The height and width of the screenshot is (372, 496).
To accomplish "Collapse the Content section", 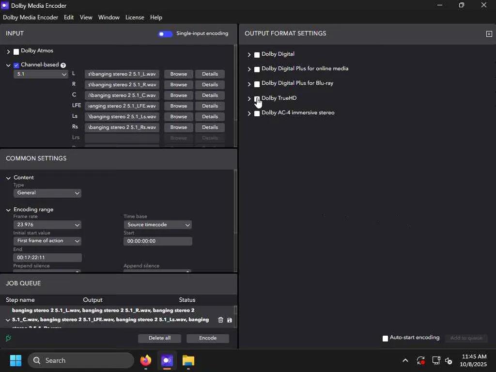I will 8,178.
